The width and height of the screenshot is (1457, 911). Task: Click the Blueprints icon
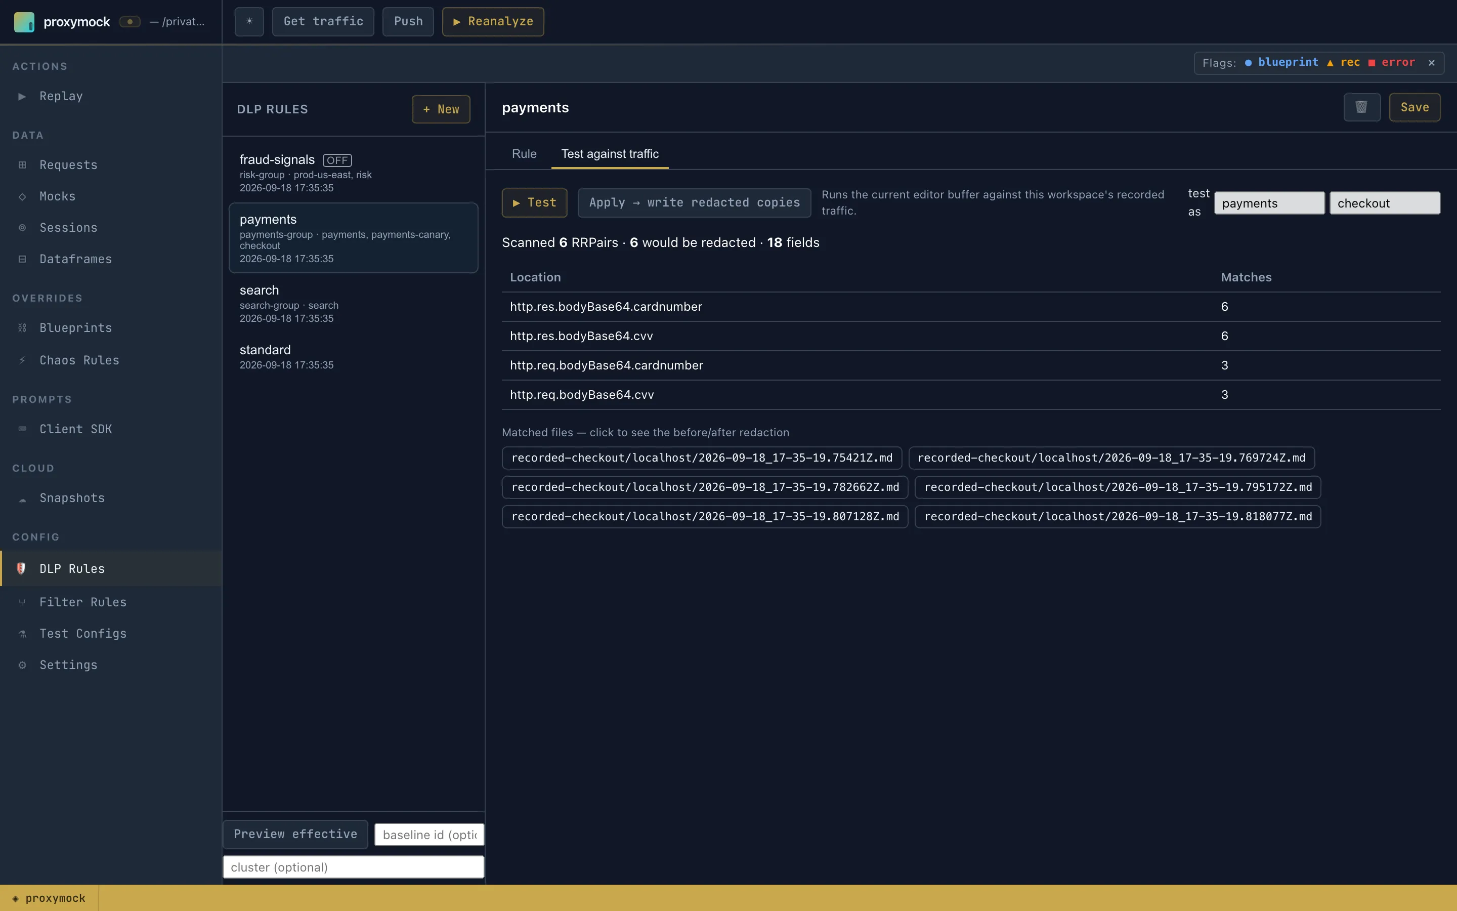point(22,328)
